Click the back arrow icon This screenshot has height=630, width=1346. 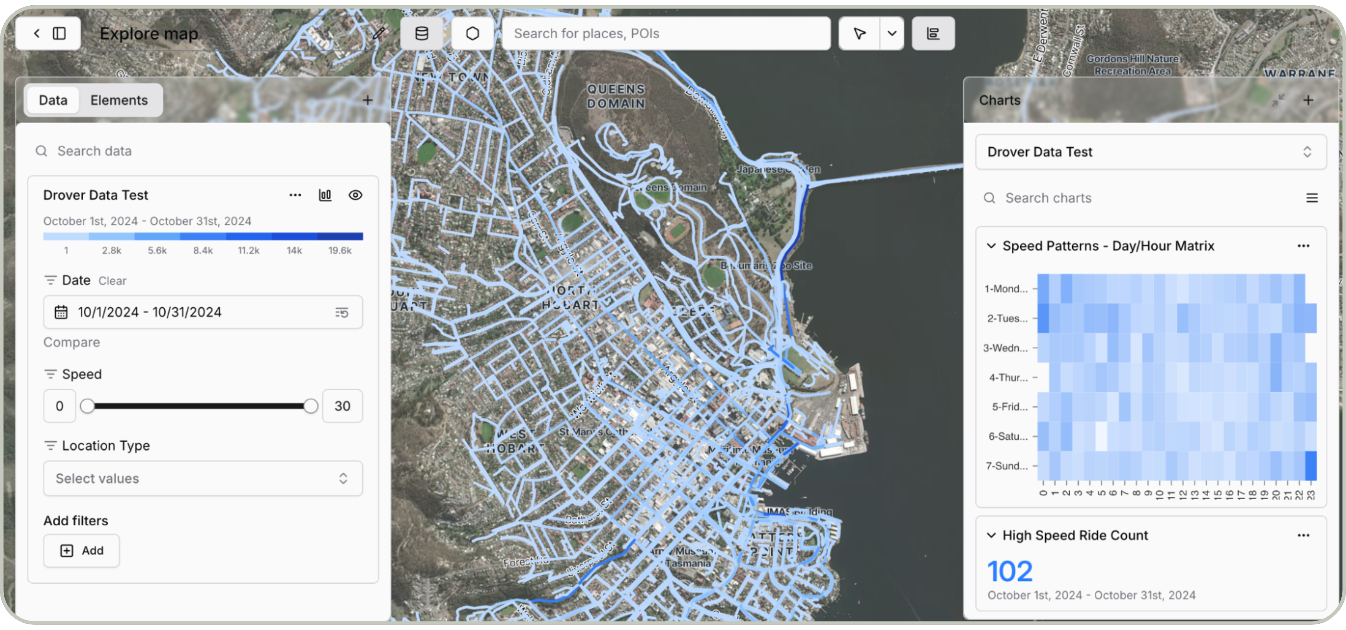pos(36,34)
